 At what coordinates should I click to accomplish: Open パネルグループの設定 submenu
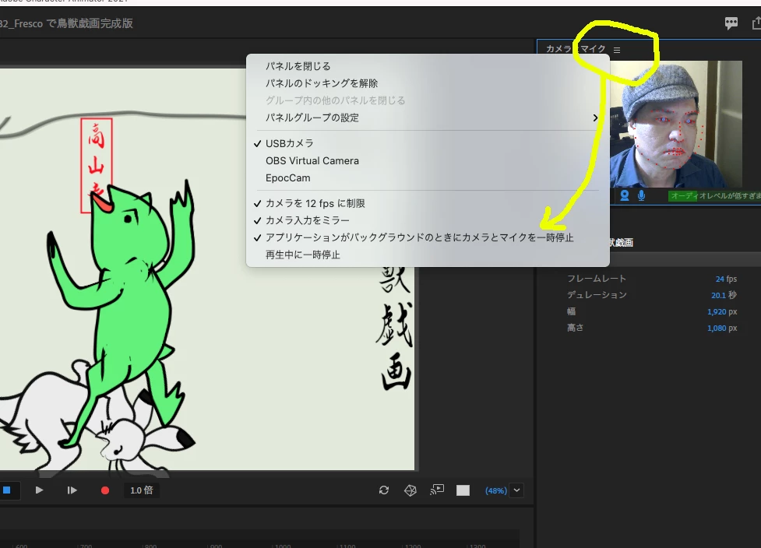[428, 118]
